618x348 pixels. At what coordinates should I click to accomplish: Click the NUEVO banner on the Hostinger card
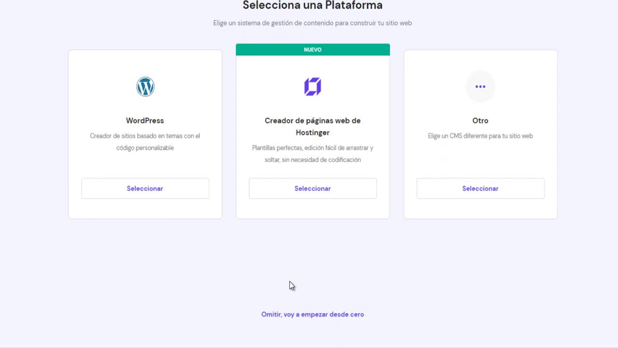coord(312,50)
